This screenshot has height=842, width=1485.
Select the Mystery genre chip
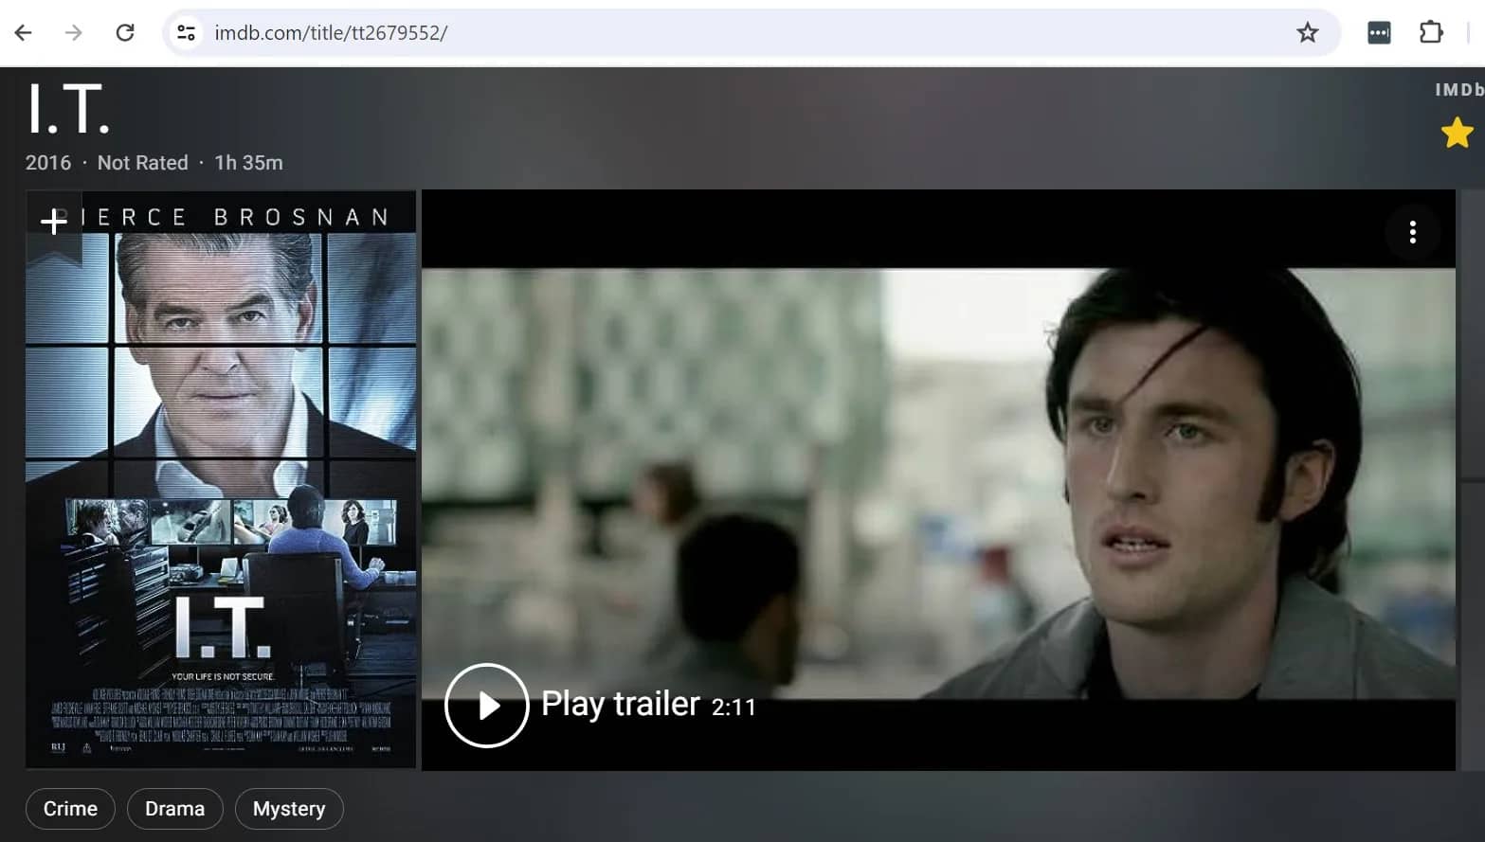point(289,809)
